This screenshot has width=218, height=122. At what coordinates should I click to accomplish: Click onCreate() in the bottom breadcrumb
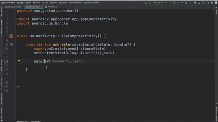[35, 121]
